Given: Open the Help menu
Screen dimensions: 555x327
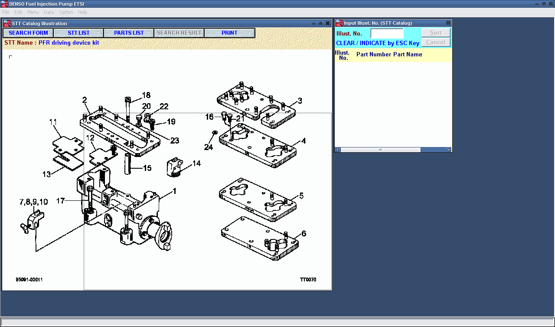Looking at the screenshot, I should point(83,12).
